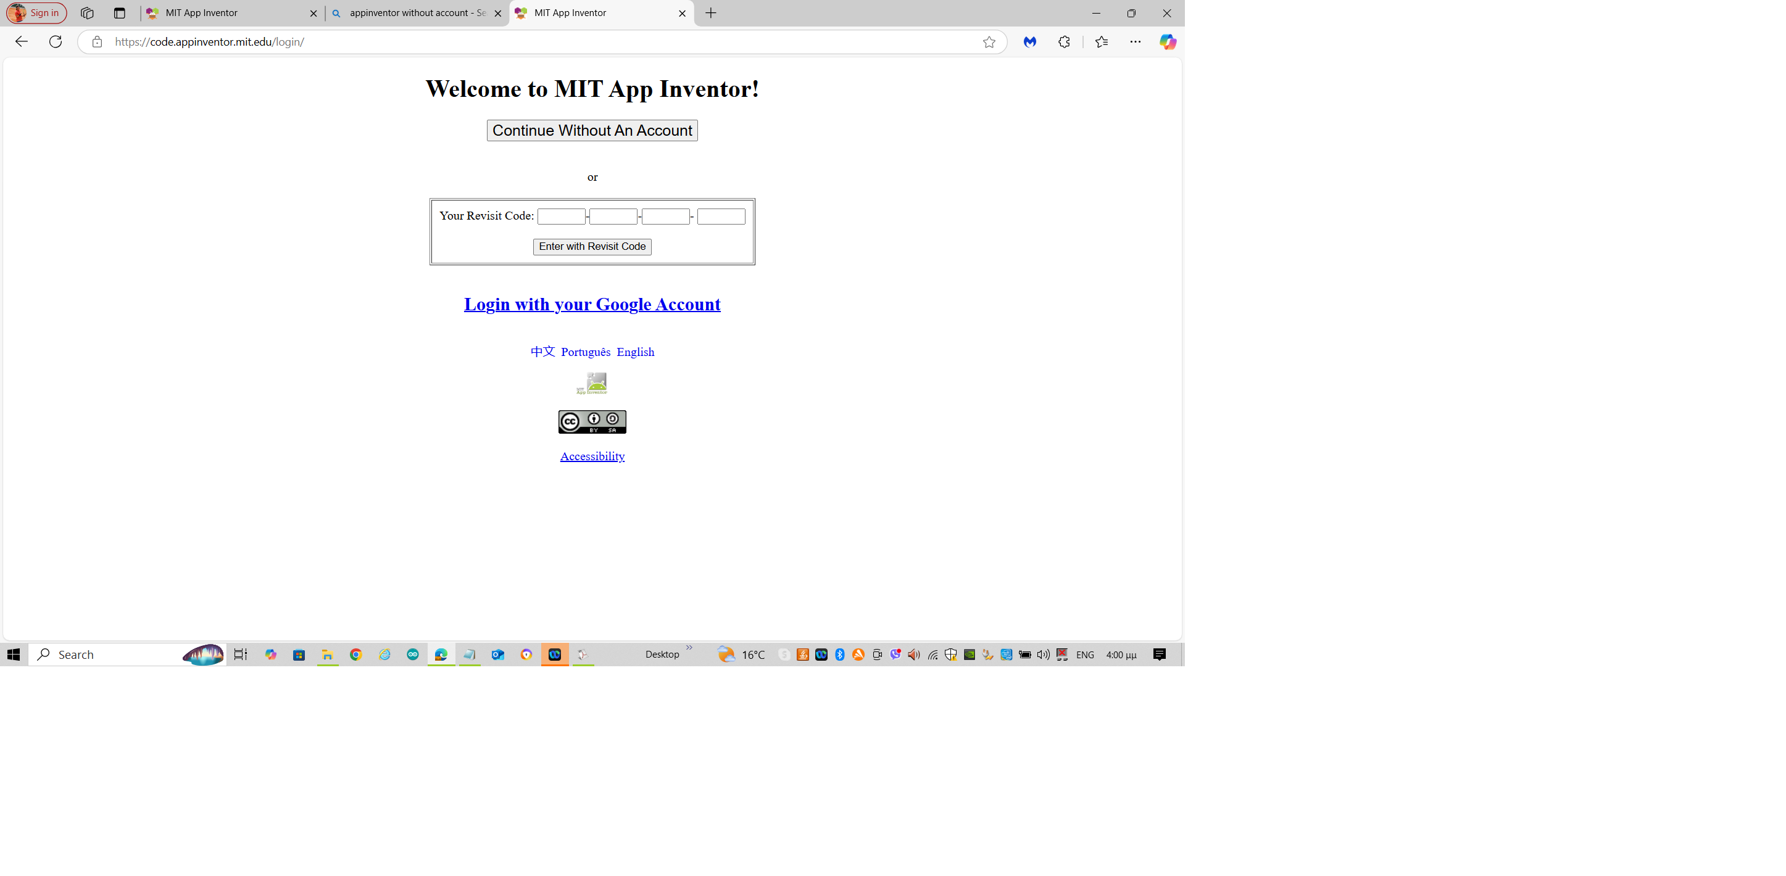This screenshot has width=1786, height=876.
Task: Click the MIT App Inventor logo image
Action: pos(592,383)
